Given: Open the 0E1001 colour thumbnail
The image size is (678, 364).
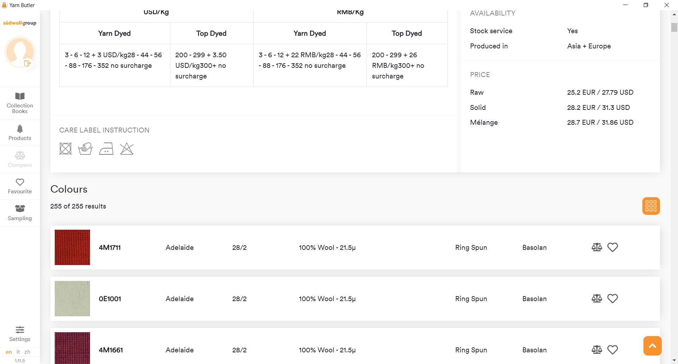Looking at the screenshot, I should (72, 299).
